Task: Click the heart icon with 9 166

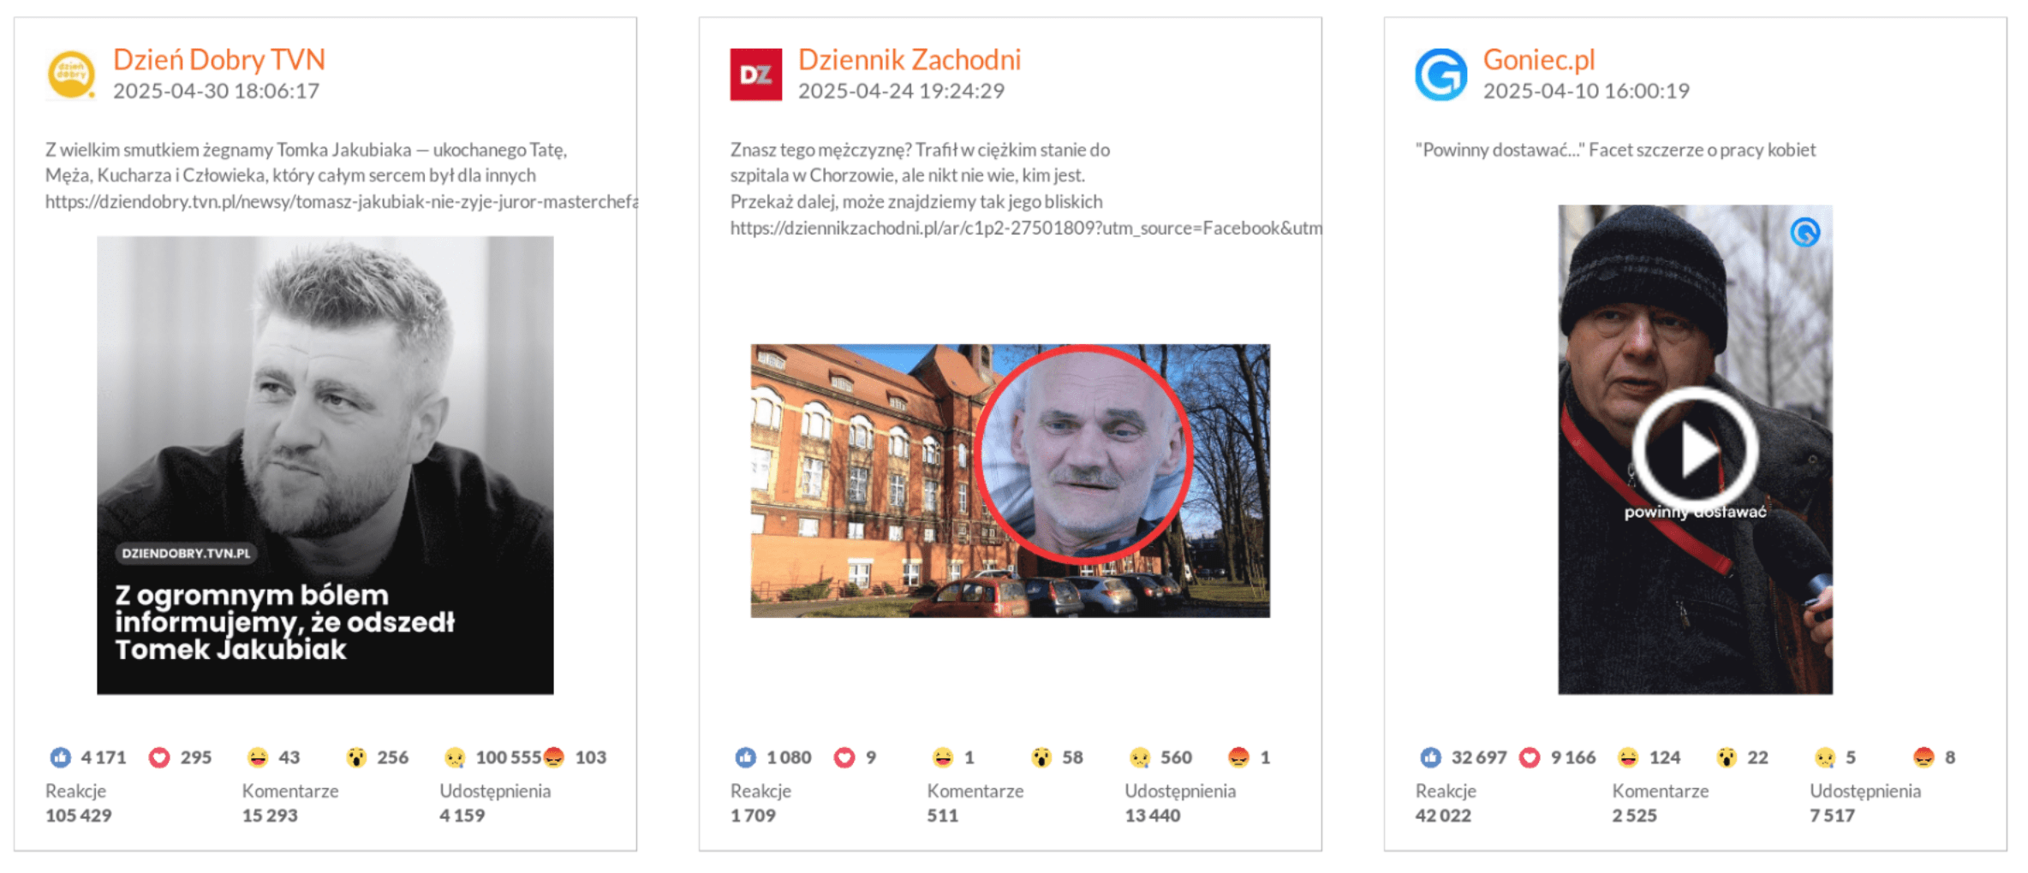Action: click(1530, 757)
